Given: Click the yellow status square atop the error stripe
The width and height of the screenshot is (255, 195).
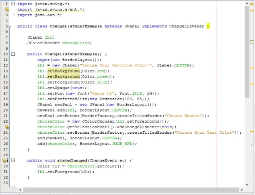Looking at the screenshot, I should point(251,4).
